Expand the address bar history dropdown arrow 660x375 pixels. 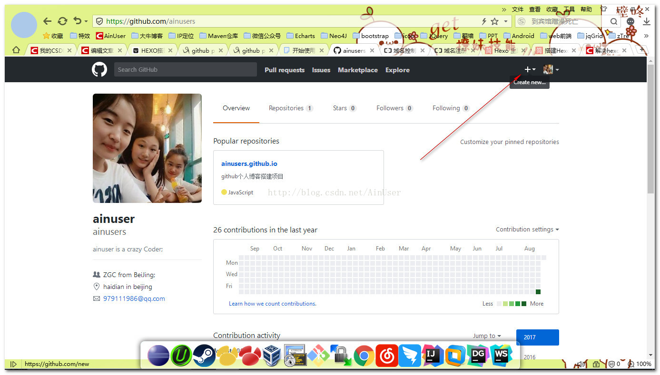click(x=505, y=21)
